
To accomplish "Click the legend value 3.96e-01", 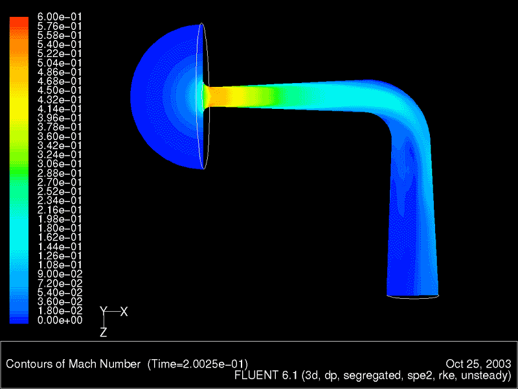I will (60, 118).
